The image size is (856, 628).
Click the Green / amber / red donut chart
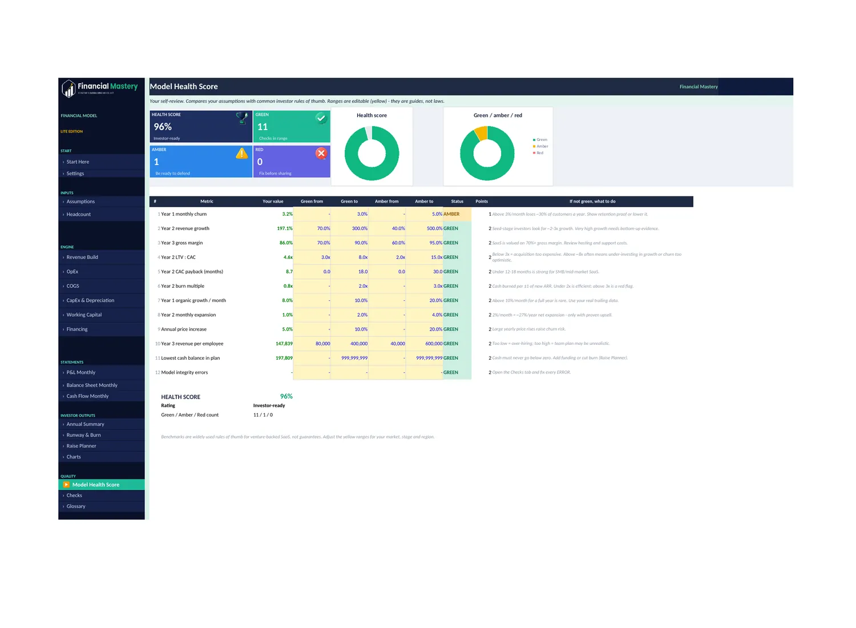pos(487,153)
